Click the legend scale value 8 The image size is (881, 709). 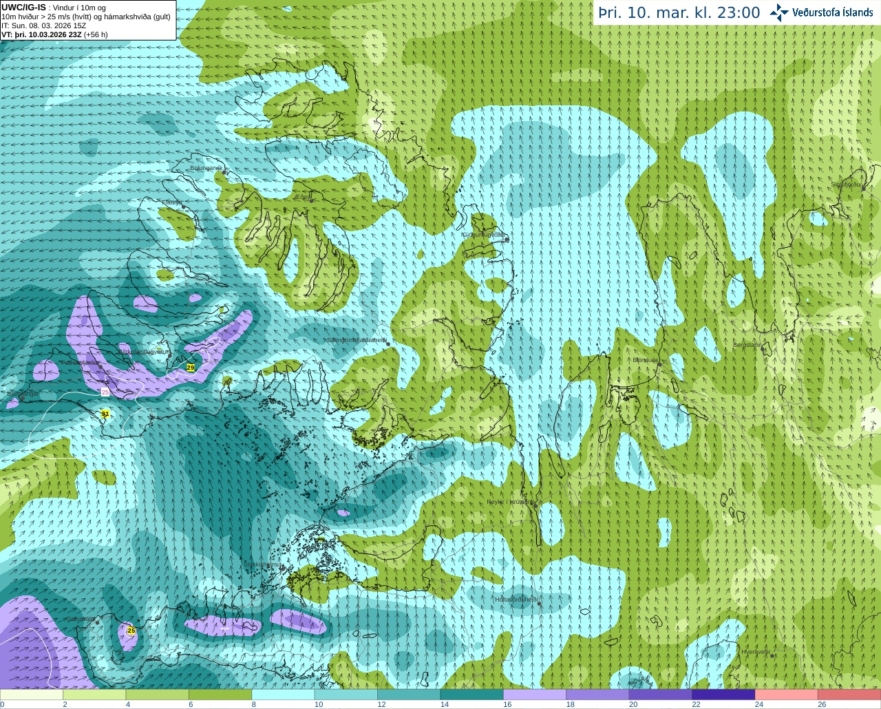(254, 704)
